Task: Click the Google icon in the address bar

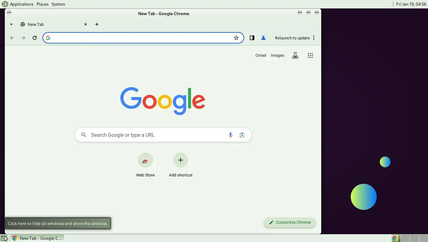Action: [48, 38]
